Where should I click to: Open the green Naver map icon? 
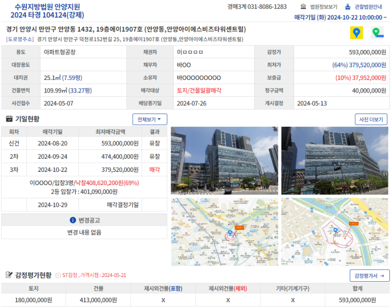click(377, 33)
